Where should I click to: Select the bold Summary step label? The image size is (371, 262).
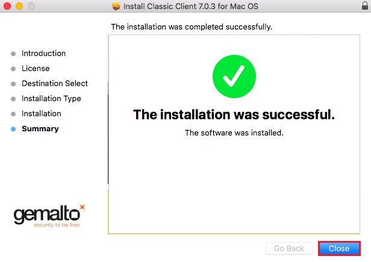[x=40, y=129]
